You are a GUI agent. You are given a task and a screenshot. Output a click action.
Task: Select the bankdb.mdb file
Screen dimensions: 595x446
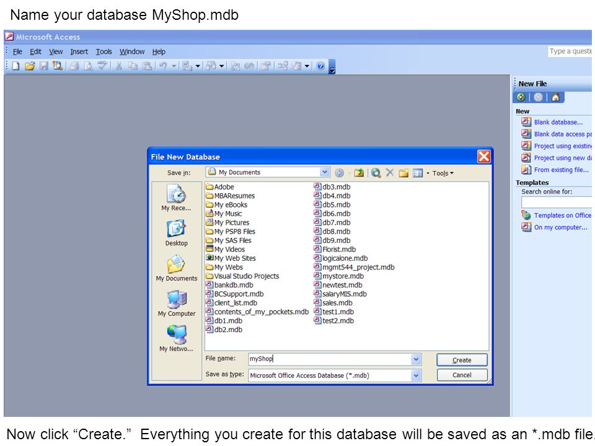tap(229, 285)
